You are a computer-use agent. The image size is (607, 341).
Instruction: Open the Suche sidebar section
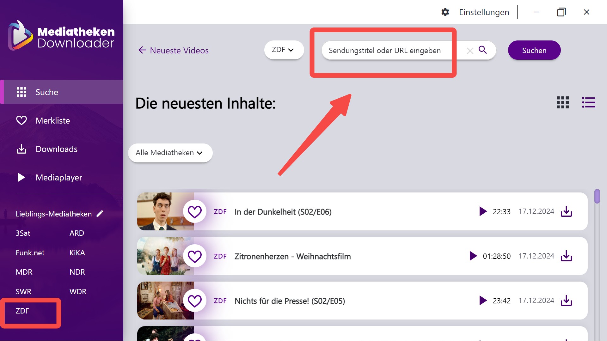pos(62,92)
